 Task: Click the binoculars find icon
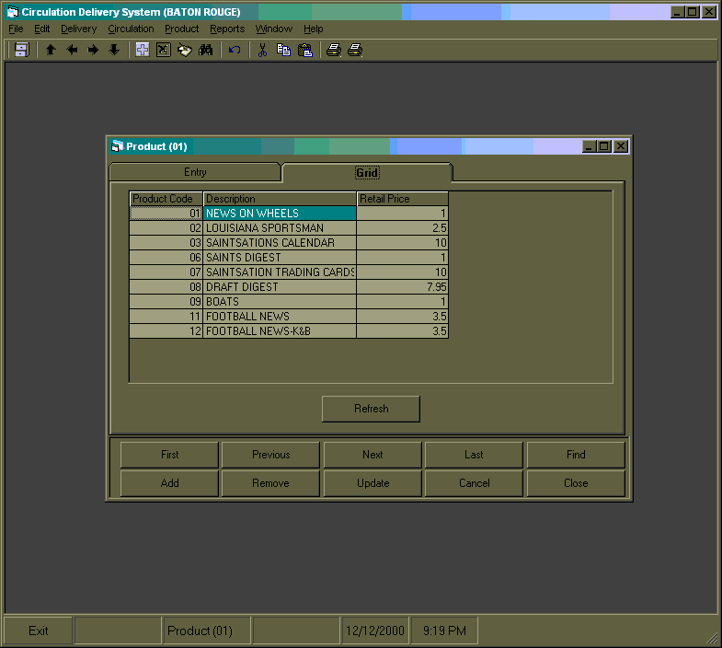pyautogui.click(x=206, y=50)
